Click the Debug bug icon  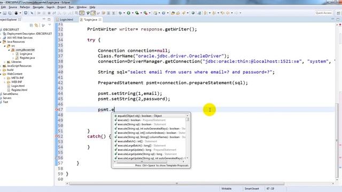click(120, 13)
